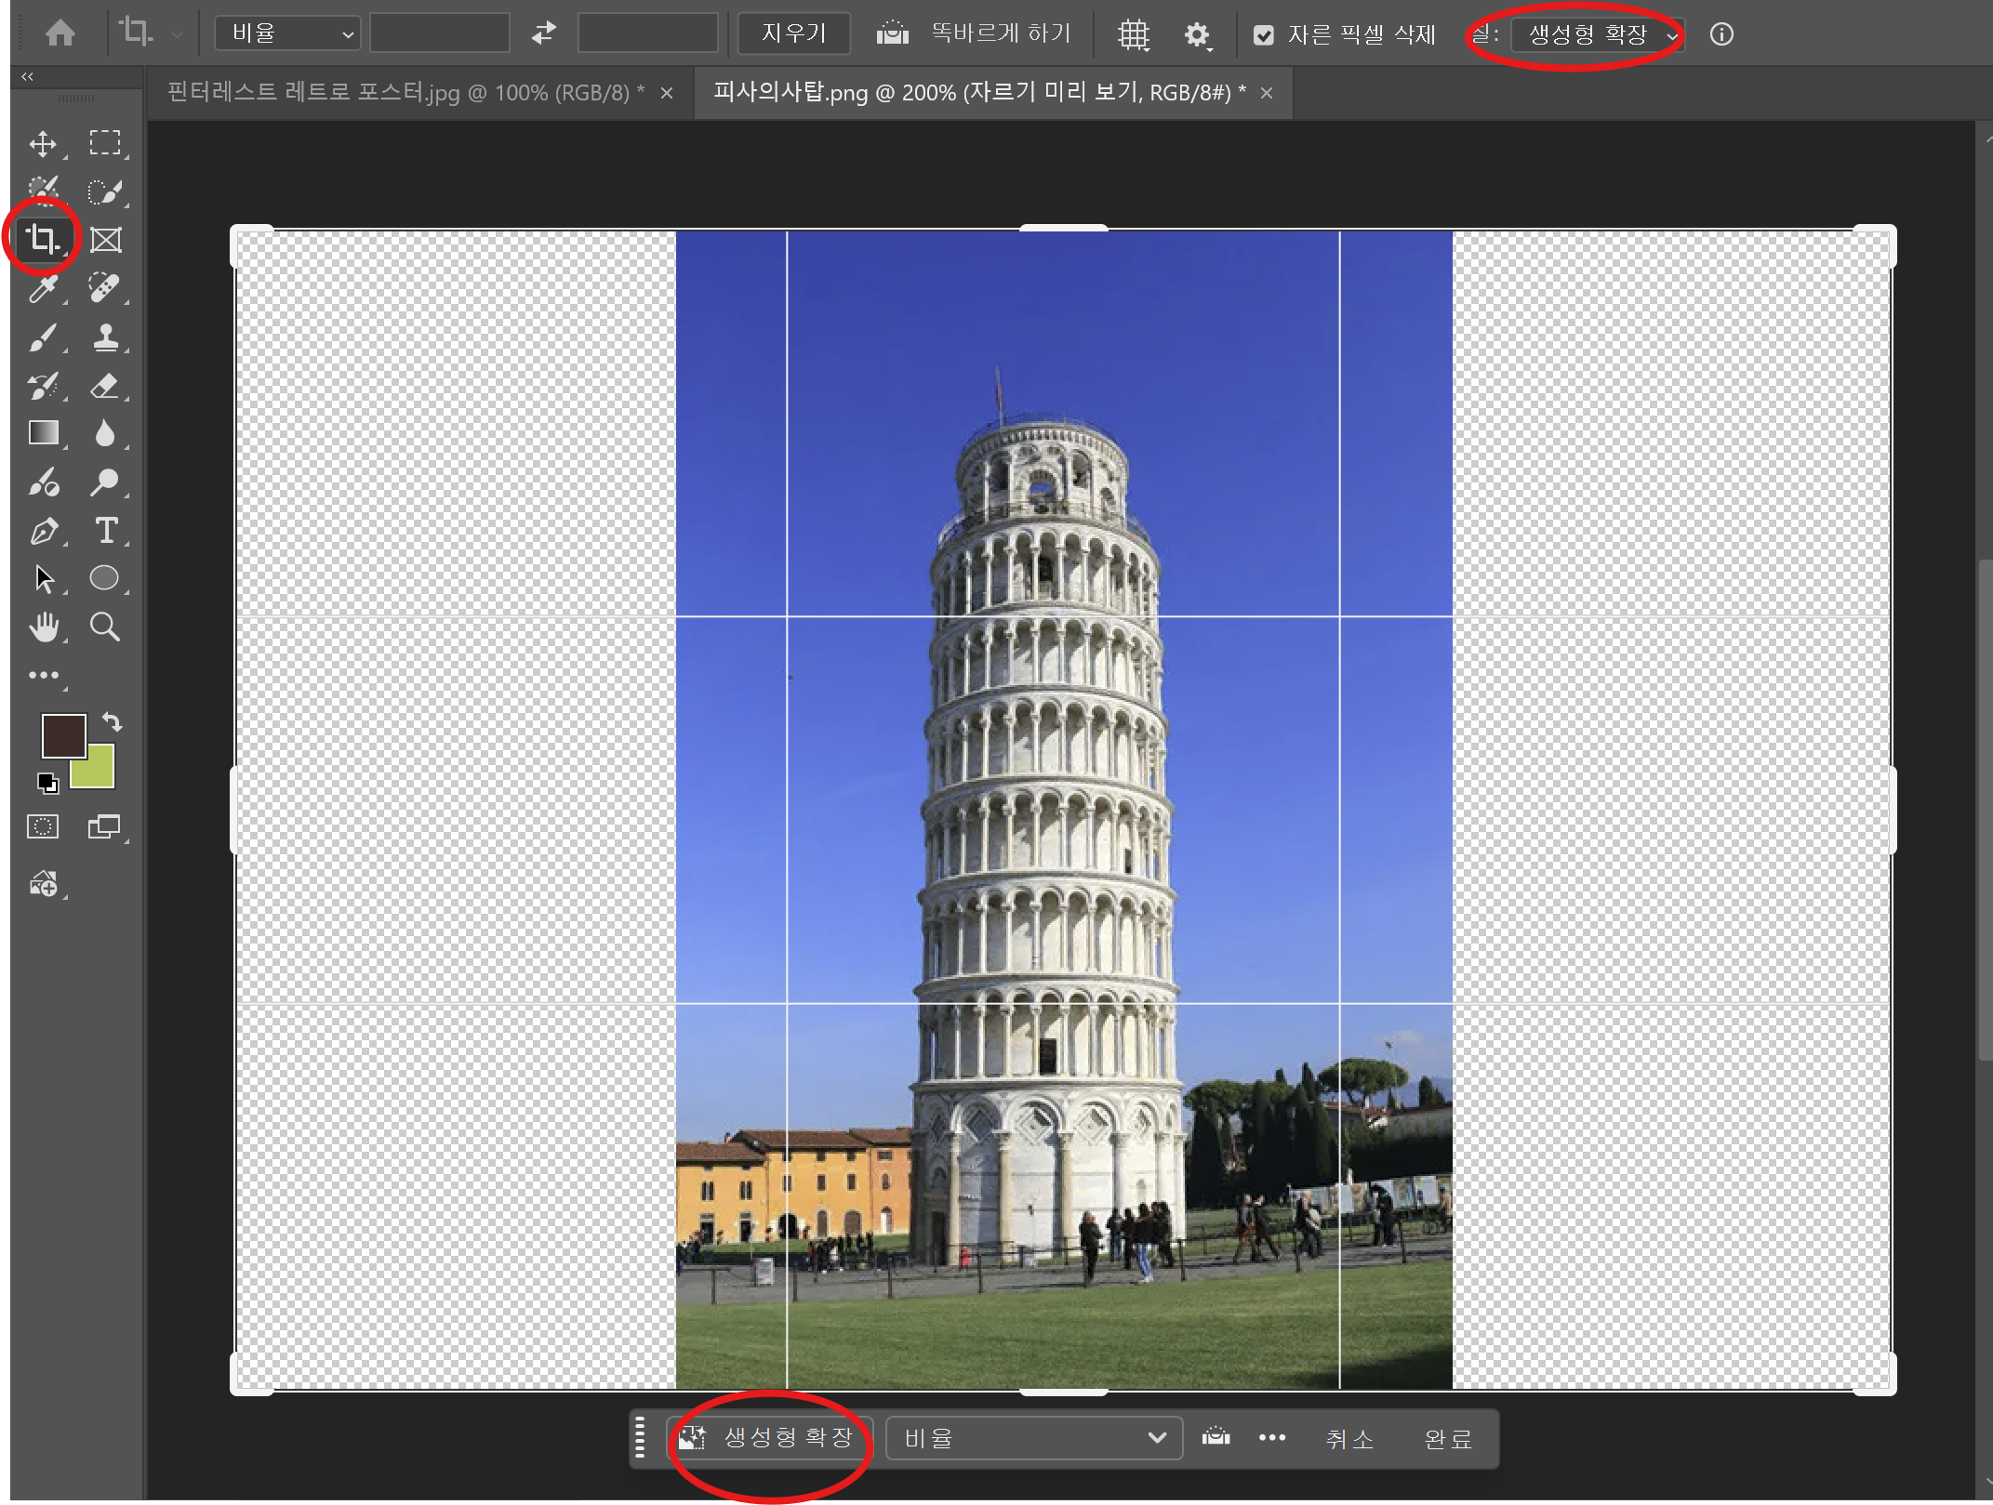Swap foreground and background colors

[113, 721]
